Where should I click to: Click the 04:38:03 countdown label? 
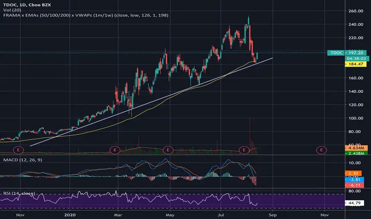[356, 59]
